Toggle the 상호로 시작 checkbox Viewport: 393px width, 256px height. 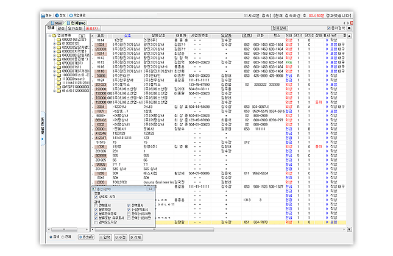pyautogui.click(x=96, y=197)
